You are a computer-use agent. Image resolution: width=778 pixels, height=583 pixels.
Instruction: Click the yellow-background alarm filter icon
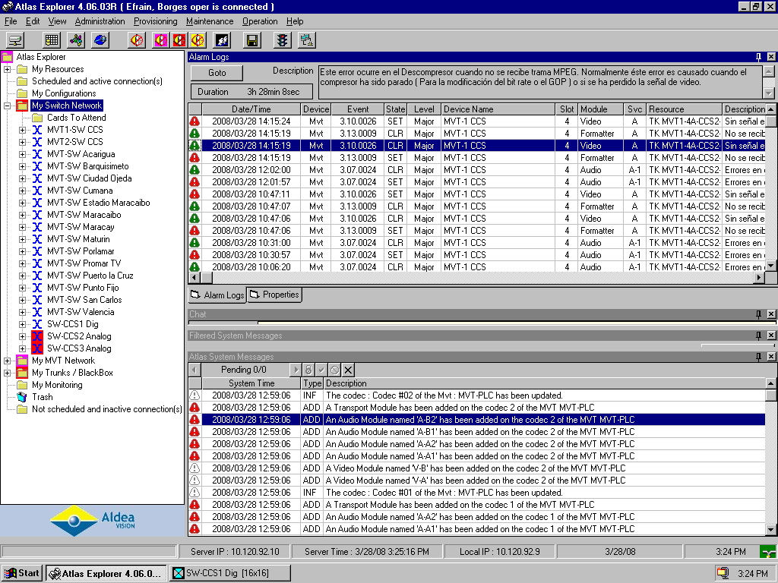point(198,40)
